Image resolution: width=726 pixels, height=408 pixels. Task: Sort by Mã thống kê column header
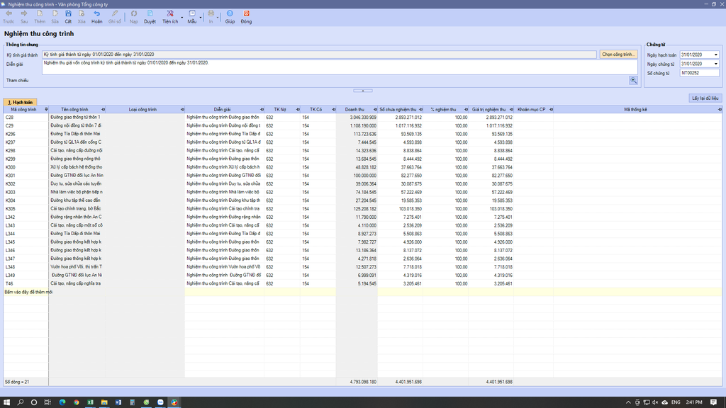click(x=635, y=110)
